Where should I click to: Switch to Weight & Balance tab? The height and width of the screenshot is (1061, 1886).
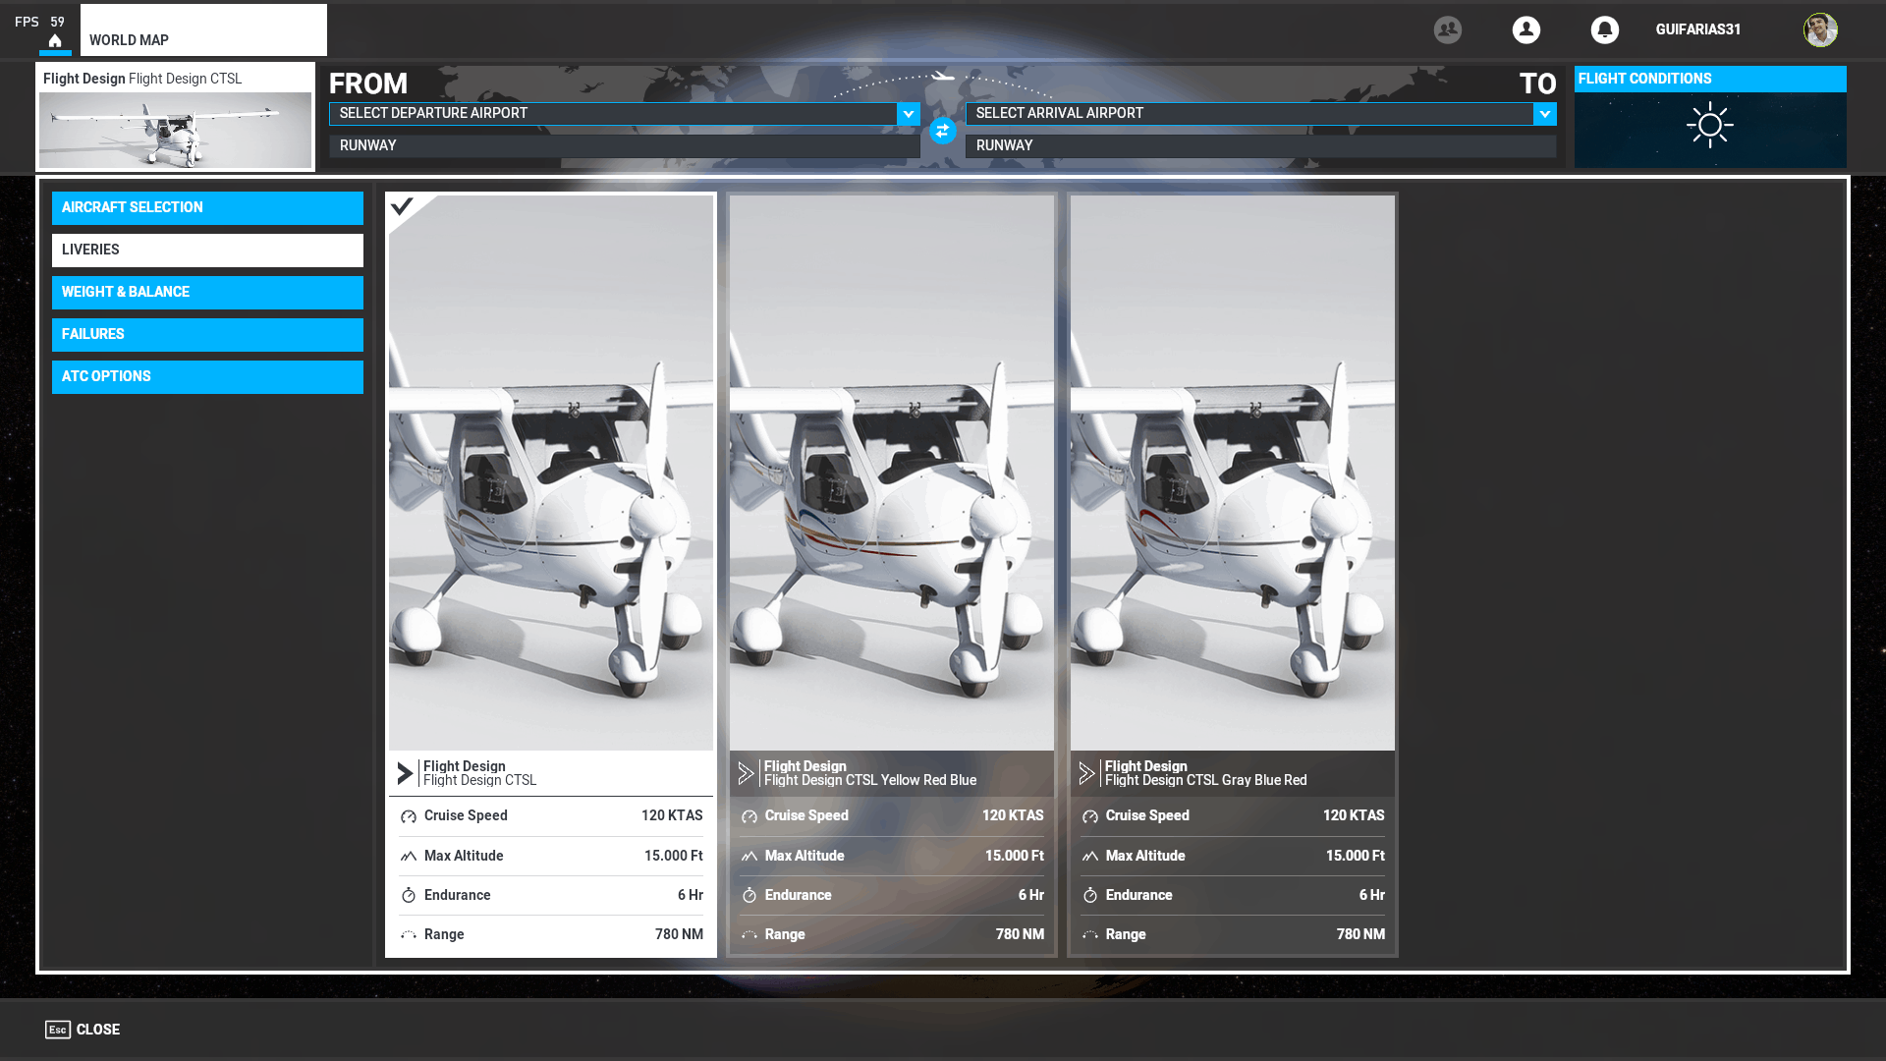(207, 292)
